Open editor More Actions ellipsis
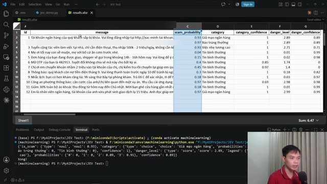 322,13
